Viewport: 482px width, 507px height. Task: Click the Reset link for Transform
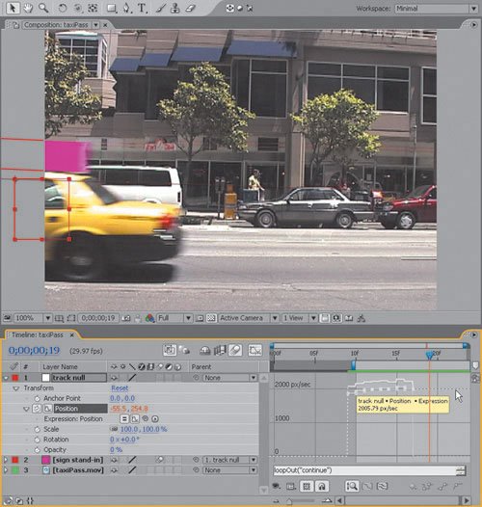[x=120, y=388]
